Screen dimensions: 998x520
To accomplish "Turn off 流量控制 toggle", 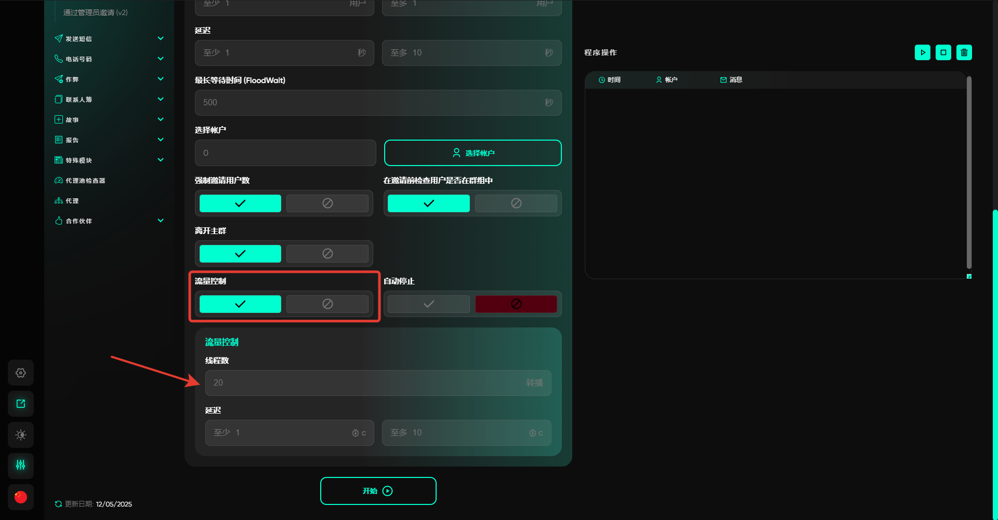I will click(327, 304).
